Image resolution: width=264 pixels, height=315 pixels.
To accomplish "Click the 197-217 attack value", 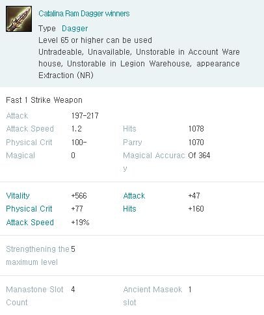I will pos(85,116).
